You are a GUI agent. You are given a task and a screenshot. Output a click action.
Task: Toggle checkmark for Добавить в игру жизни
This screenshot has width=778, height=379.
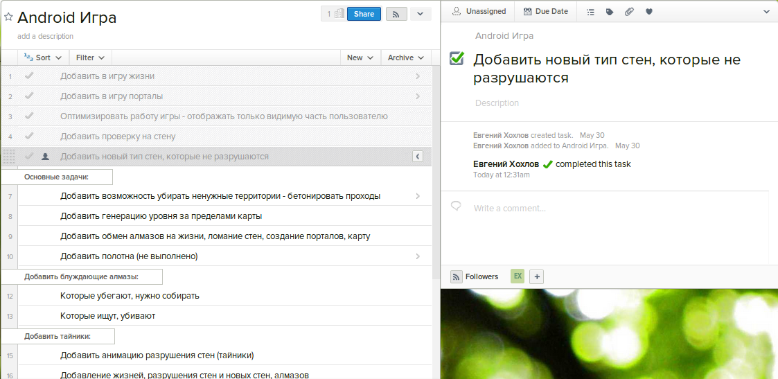tap(29, 76)
